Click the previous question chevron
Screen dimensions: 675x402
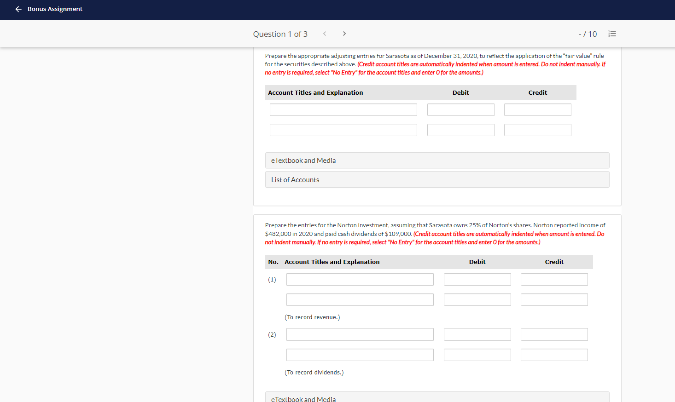325,33
